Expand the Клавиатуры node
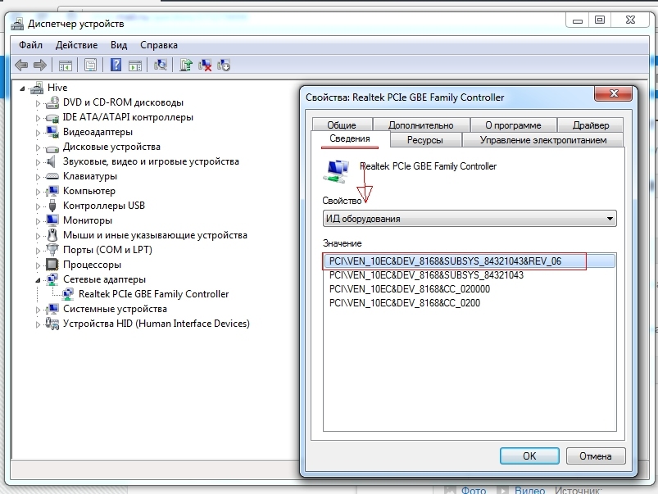Screen dimensions: 658x494 pos(38,177)
